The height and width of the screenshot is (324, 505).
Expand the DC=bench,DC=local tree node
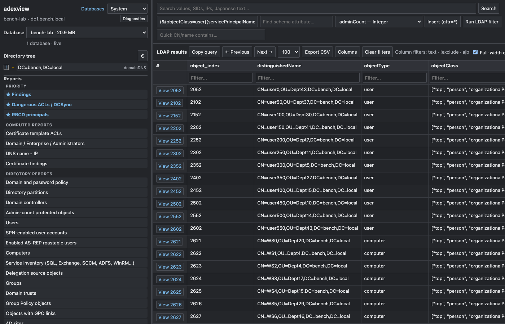6,67
